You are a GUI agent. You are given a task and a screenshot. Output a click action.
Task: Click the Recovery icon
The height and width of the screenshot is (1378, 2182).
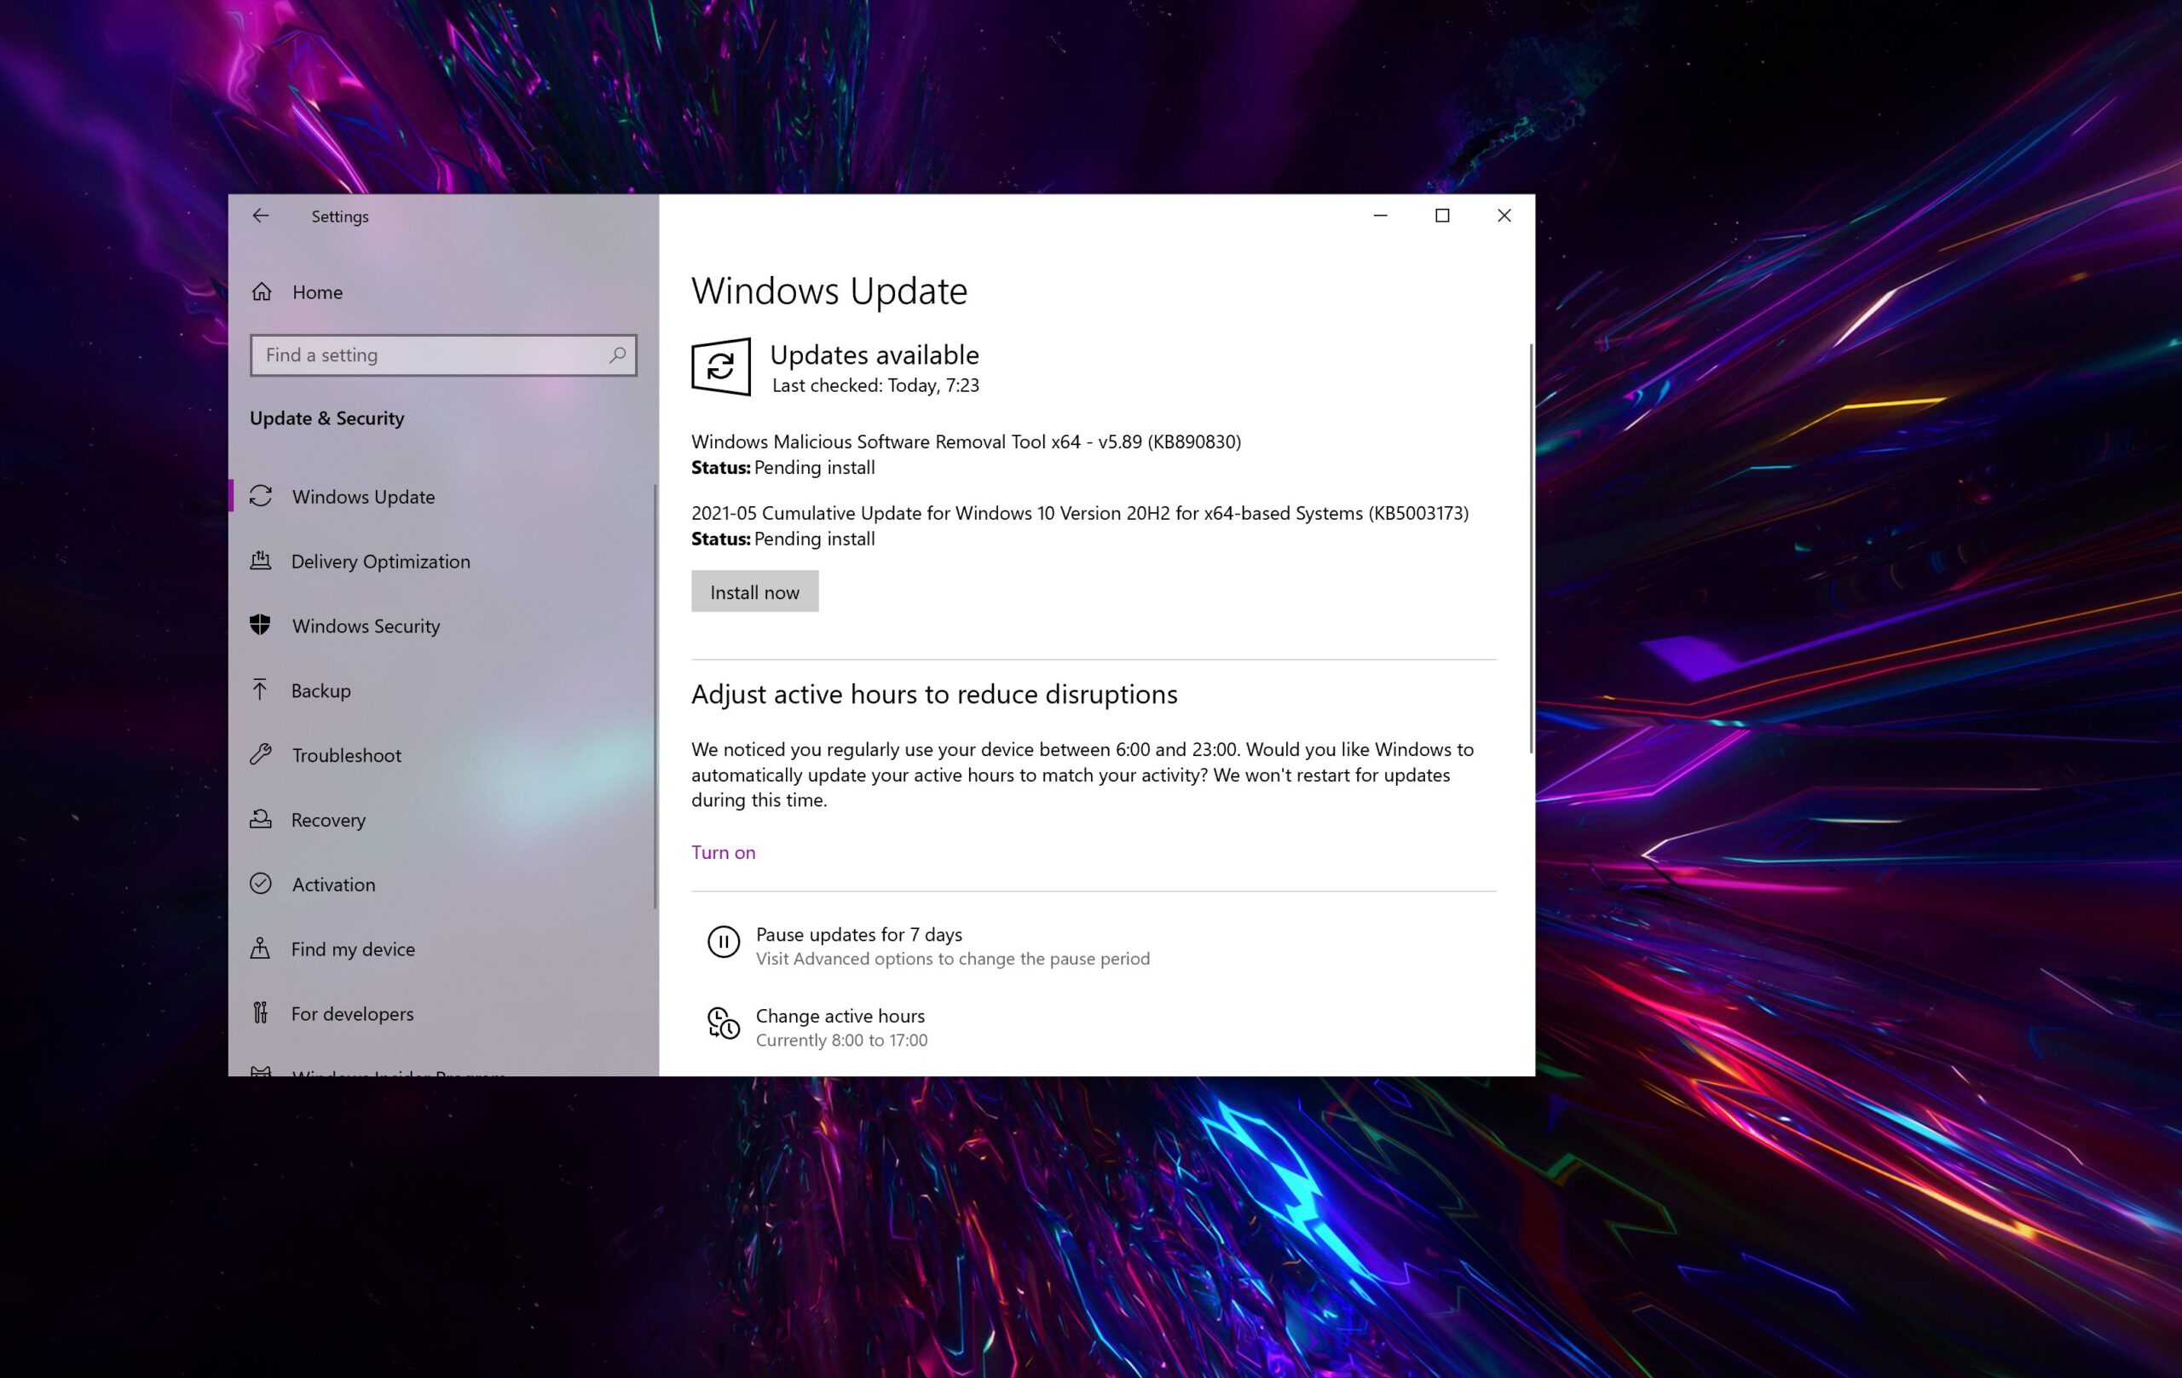point(261,819)
